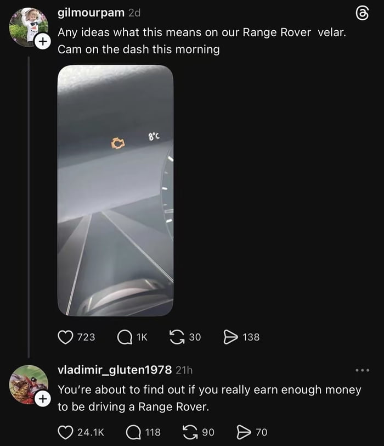
Task: Repost vladimir_gluten1978's reply
Action: click(191, 432)
